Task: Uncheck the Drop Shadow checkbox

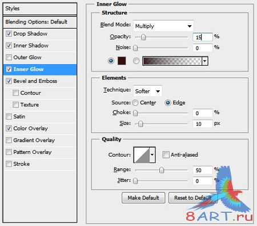Action: (x=9, y=34)
